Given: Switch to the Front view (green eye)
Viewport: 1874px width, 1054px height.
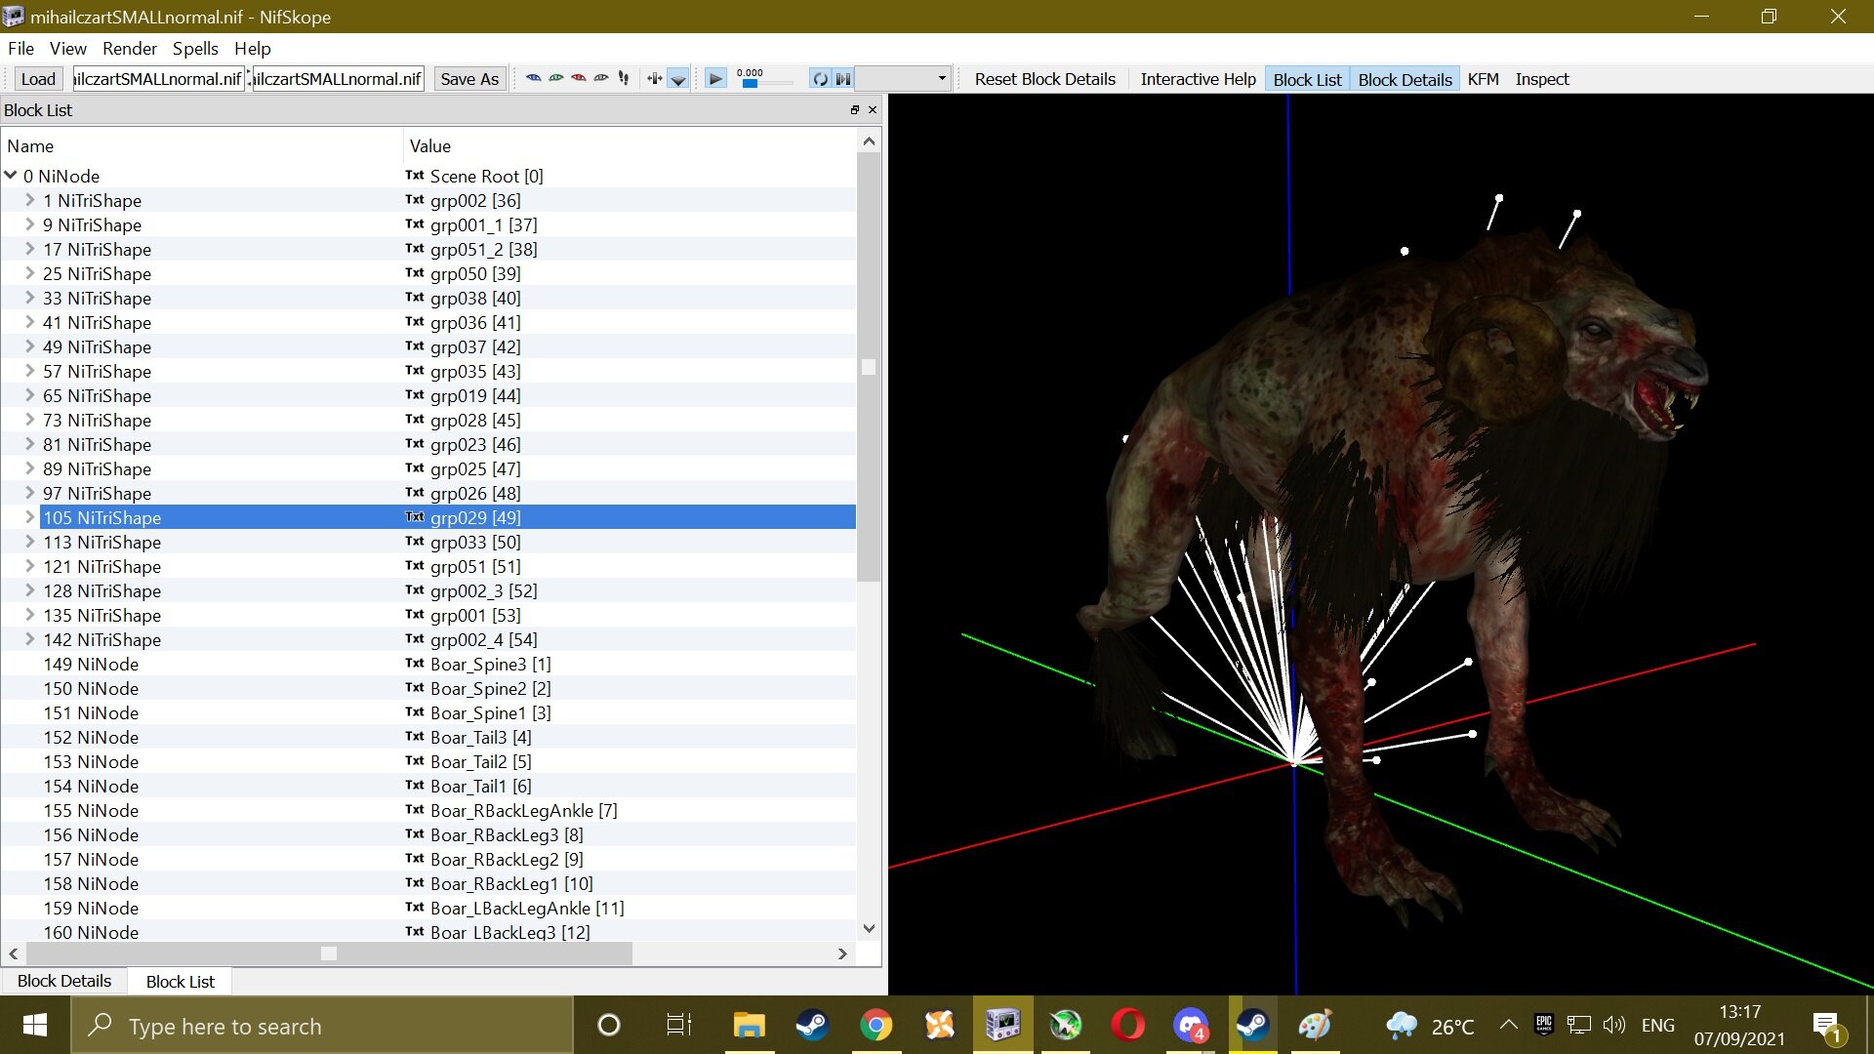Looking at the screenshot, I should [x=556, y=79].
